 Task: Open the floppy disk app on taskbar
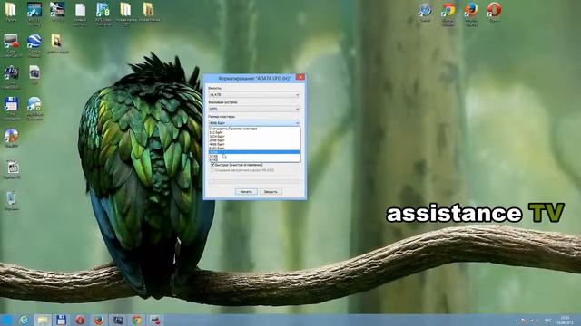pyautogui.click(x=61, y=320)
